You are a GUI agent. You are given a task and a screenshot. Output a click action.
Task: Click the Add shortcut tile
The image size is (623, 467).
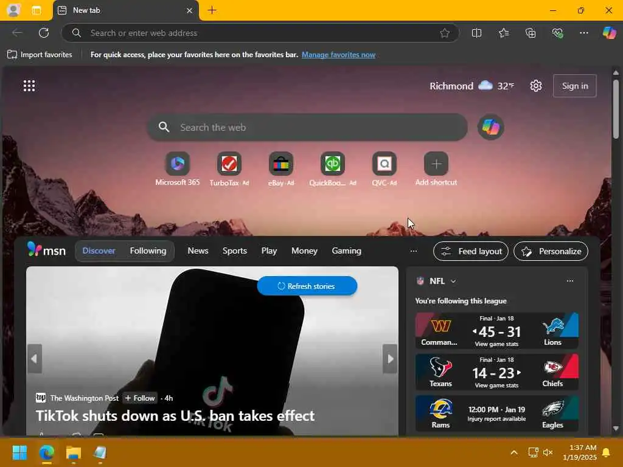pos(436,169)
